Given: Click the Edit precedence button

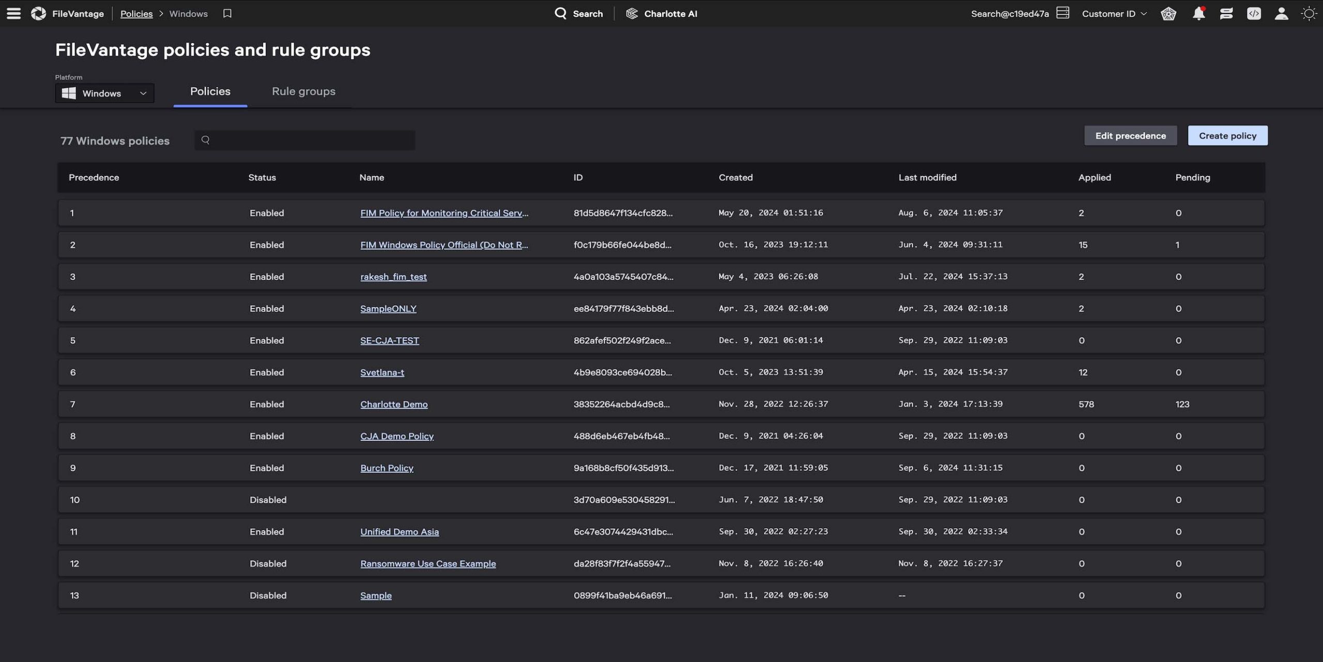Looking at the screenshot, I should coord(1131,135).
